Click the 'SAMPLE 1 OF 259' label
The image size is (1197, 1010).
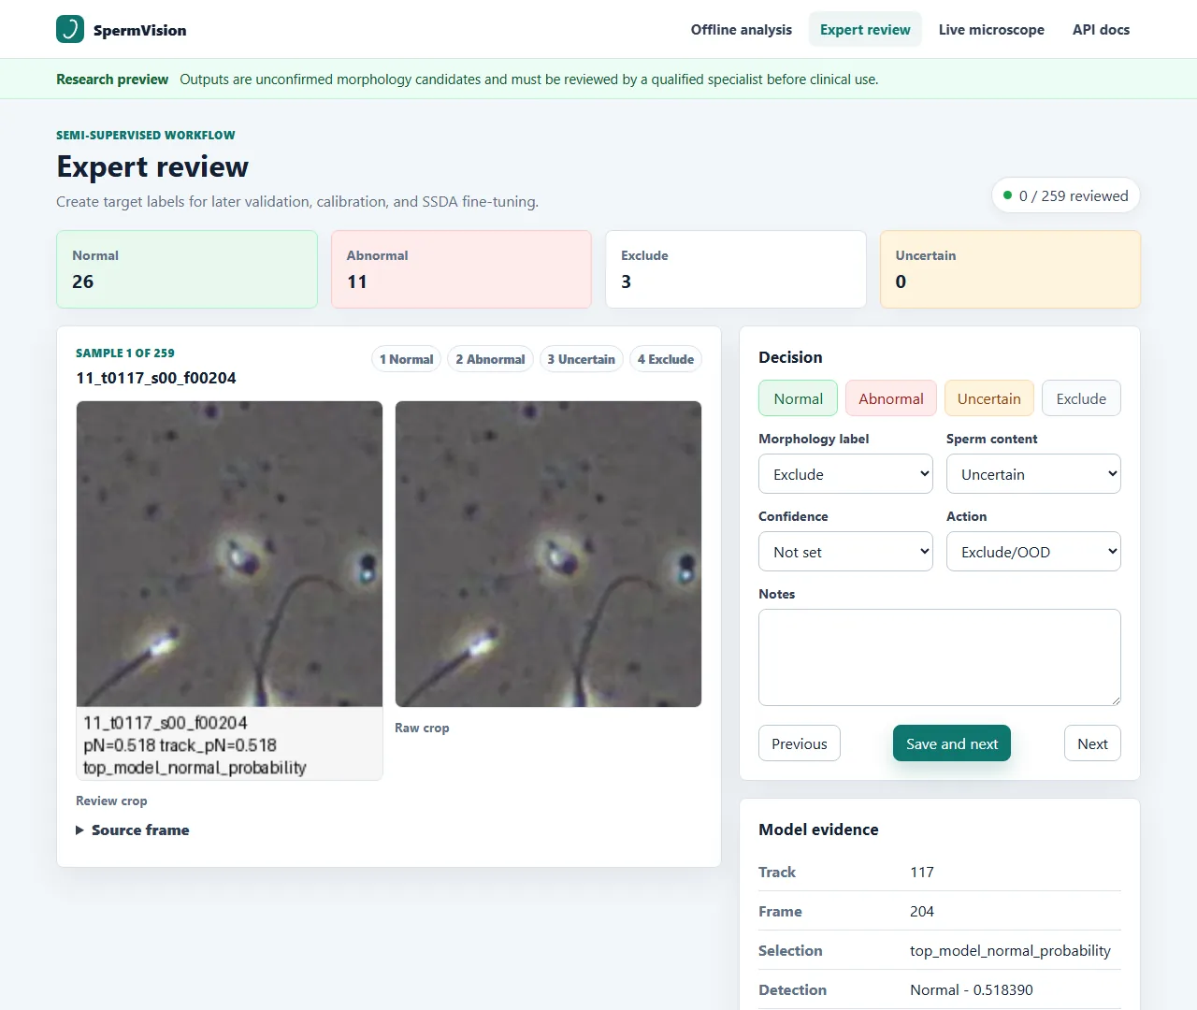tap(125, 353)
